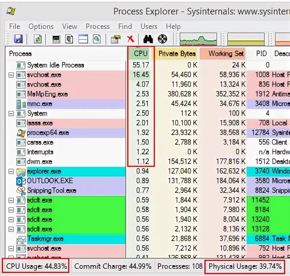Select the mmc.exe process name
The image size is (290, 276).
point(39,104)
